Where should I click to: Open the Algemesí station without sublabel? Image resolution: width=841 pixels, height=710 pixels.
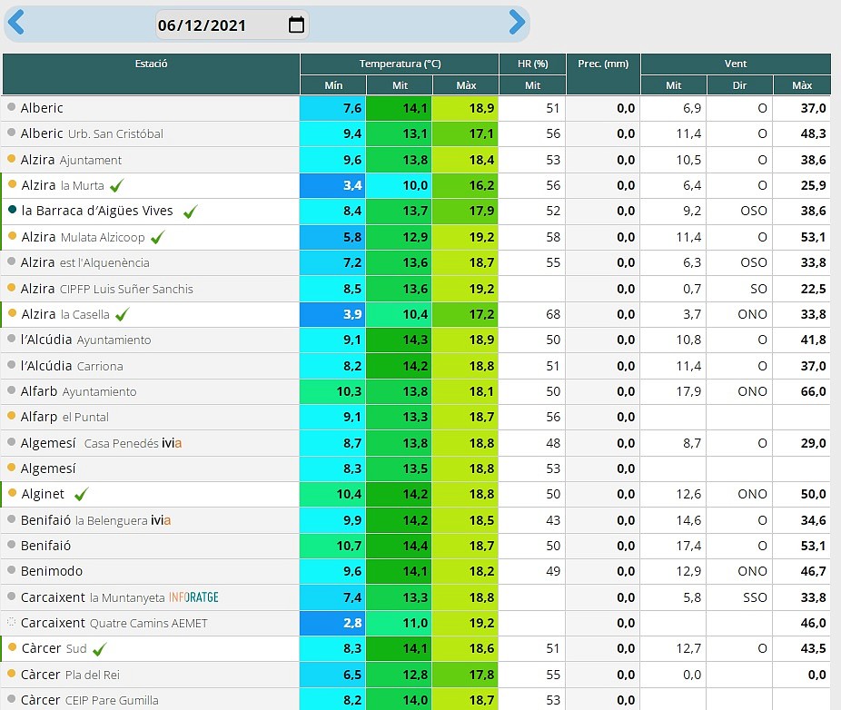coord(48,468)
